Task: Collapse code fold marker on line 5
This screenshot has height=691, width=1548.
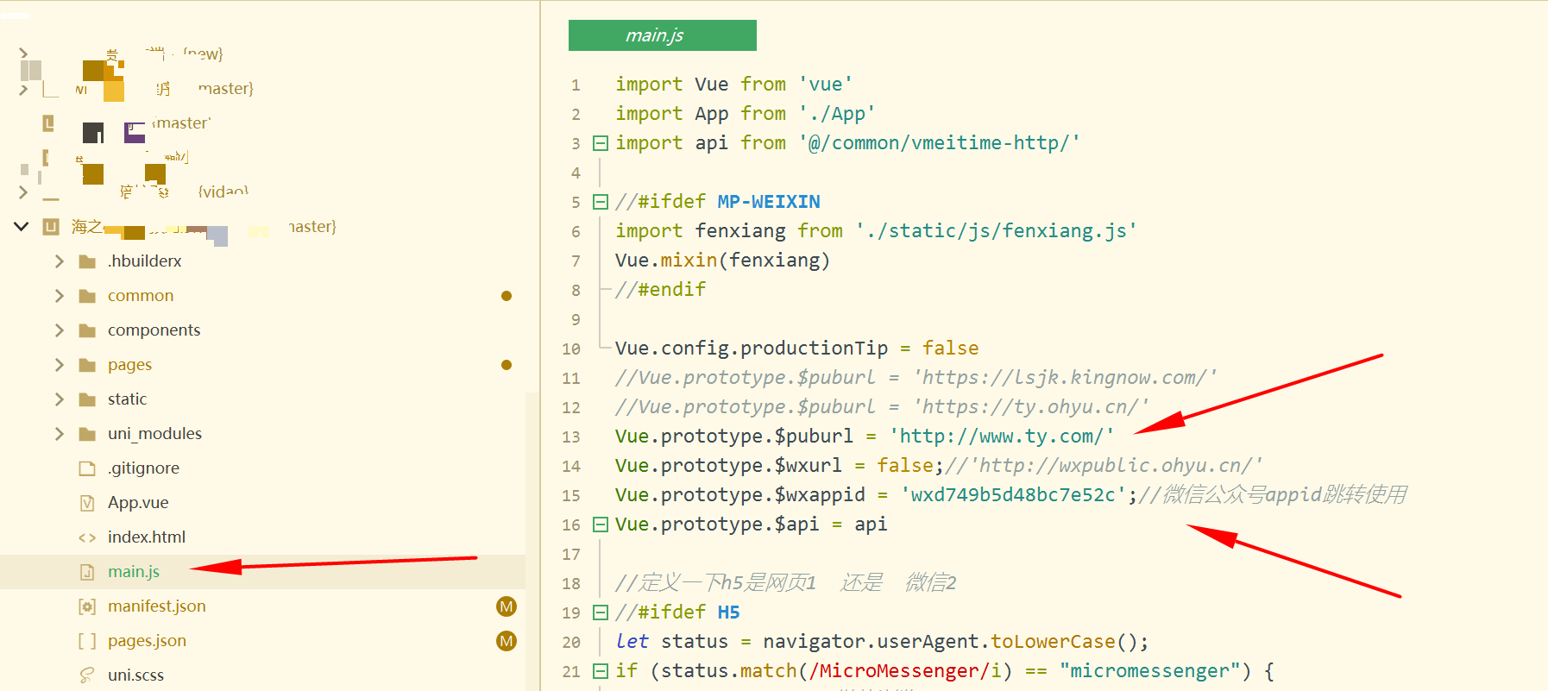Action: coord(601,202)
